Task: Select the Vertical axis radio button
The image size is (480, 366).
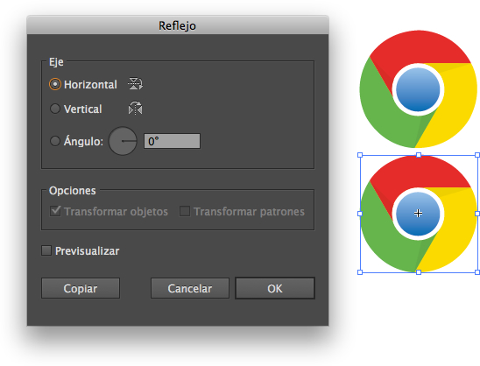Action: coord(55,109)
